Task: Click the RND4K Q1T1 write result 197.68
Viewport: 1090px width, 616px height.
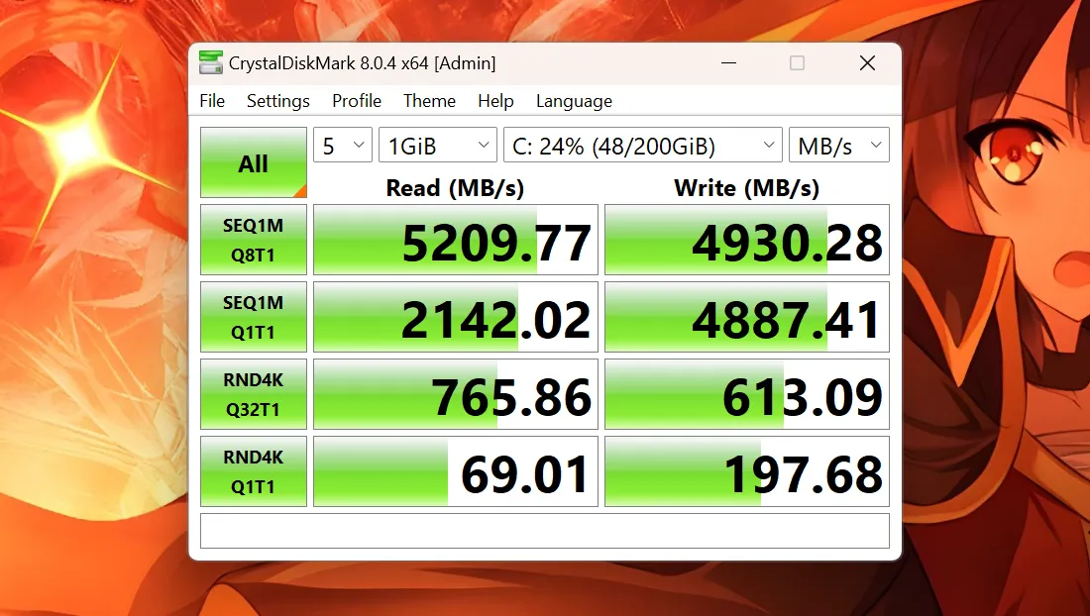Action: coord(746,470)
